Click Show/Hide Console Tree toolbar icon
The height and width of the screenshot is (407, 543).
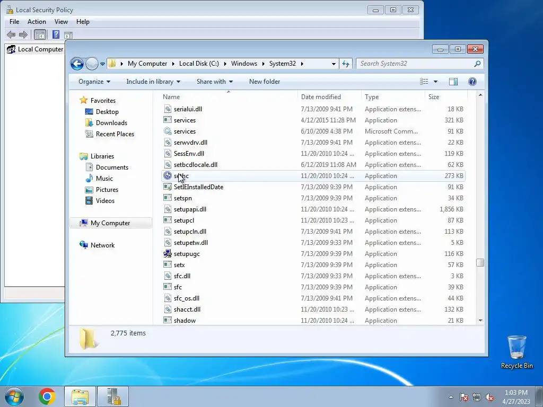pyautogui.click(x=40, y=34)
